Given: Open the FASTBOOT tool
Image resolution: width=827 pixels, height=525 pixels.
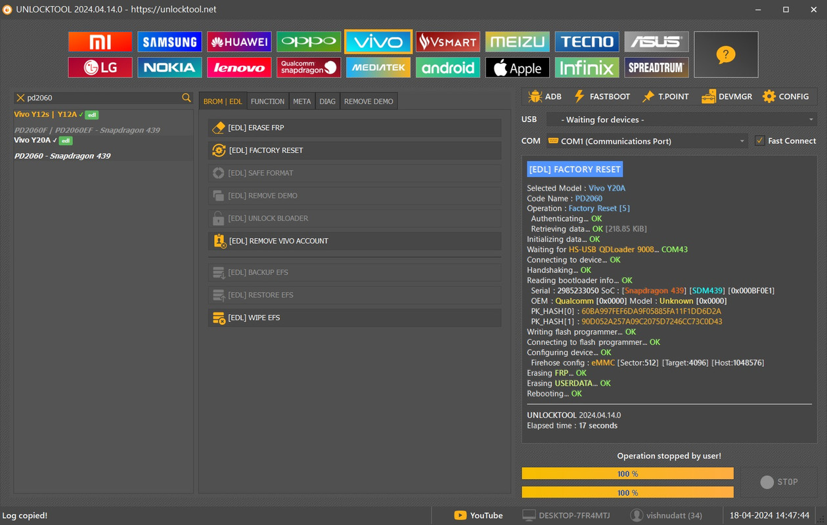Looking at the screenshot, I should (602, 96).
